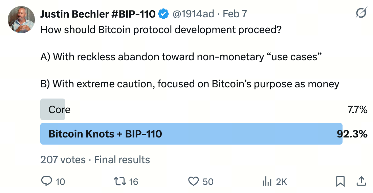Click the share upload icon

361,181
